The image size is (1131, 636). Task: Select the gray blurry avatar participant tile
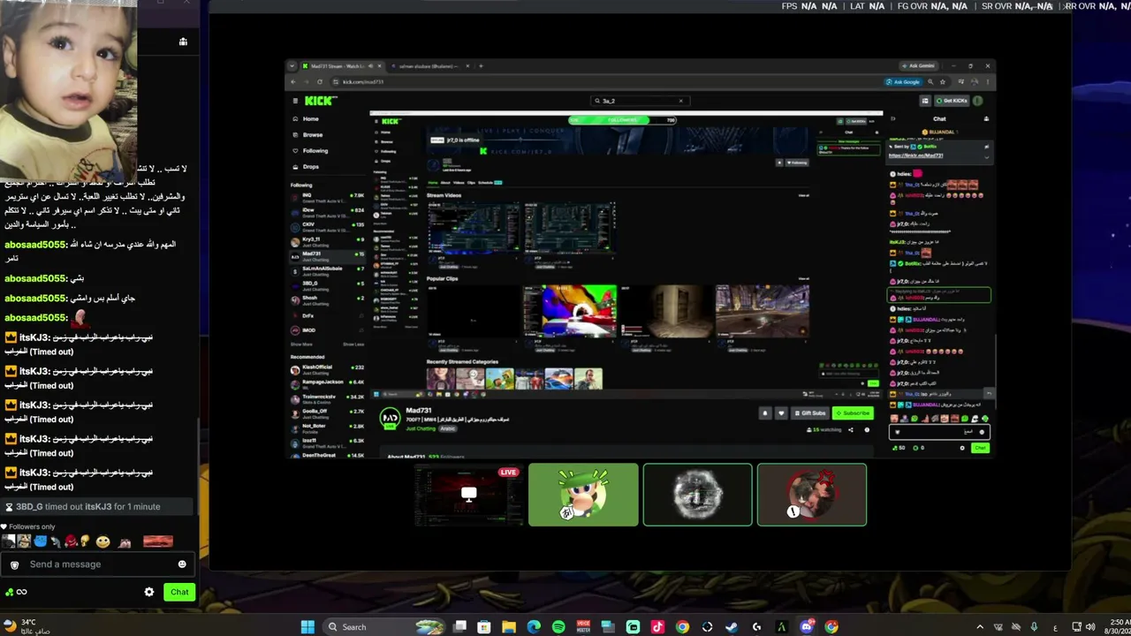point(697,495)
